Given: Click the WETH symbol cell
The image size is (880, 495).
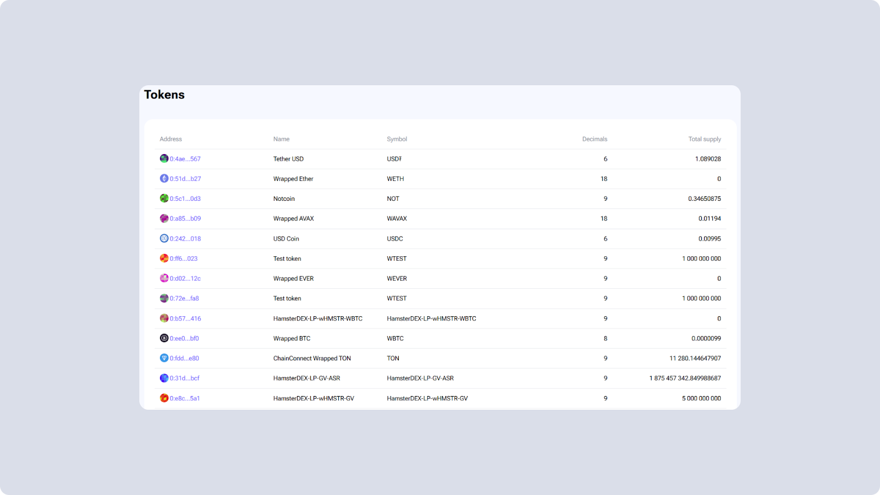Looking at the screenshot, I should click(x=395, y=179).
